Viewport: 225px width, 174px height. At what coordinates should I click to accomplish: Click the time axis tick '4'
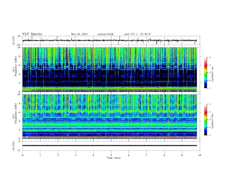click(x=93, y=155)
